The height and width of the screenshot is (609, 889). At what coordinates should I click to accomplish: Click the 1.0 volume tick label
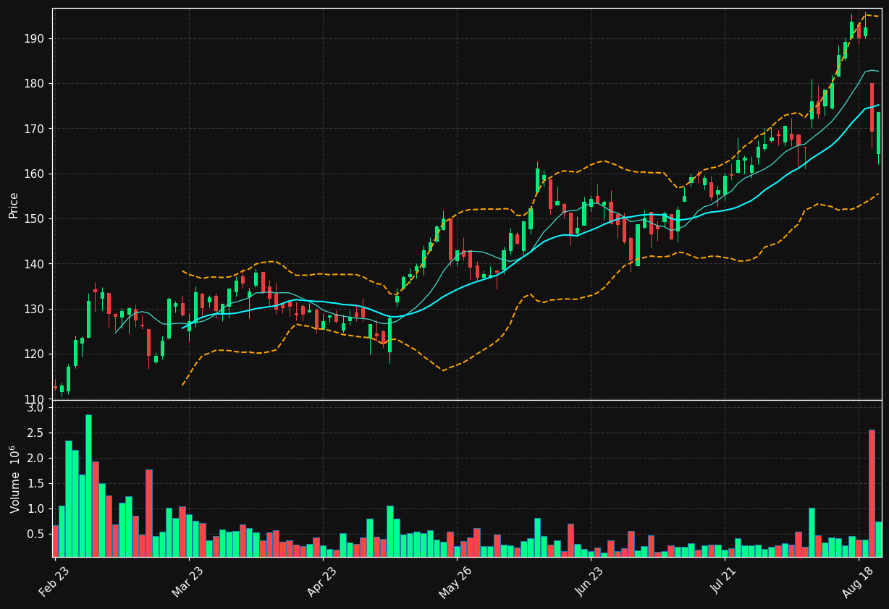[37, 509]
